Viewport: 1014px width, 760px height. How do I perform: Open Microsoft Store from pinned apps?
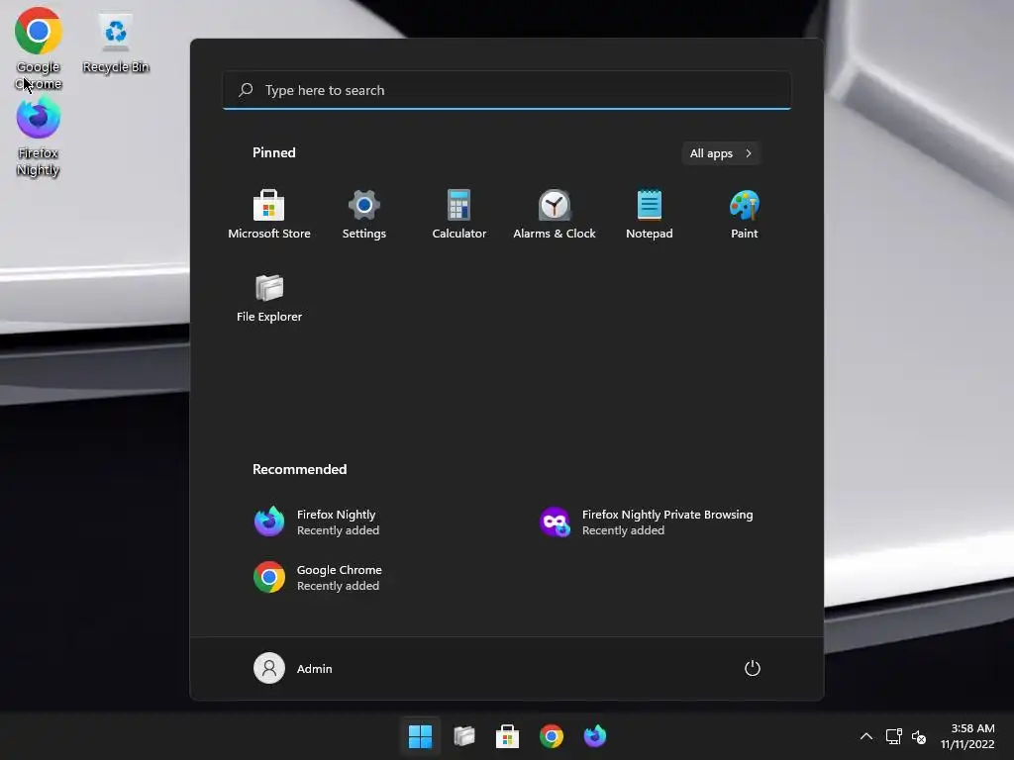tap(269, 214)
